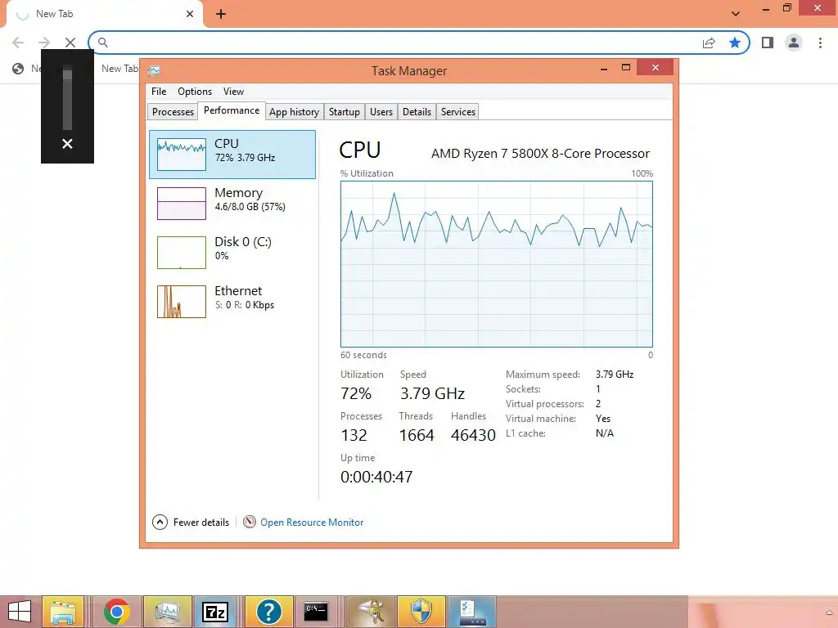This screenshot has height=628, width=838.
Task: Bookmark this page with the star icon
Action: point(735,43)
